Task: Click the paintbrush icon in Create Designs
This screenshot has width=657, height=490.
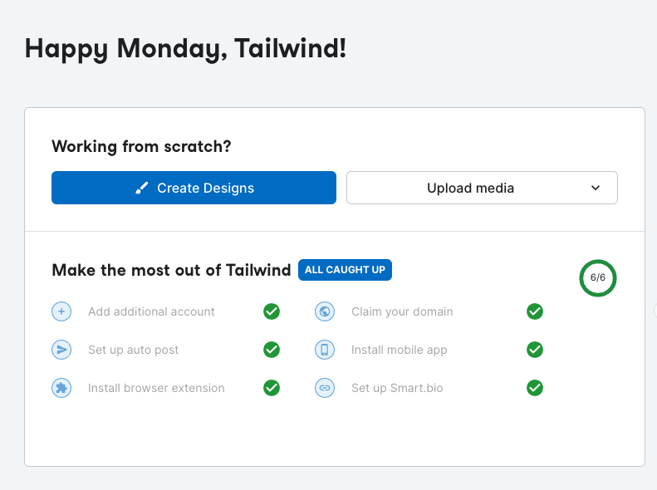Action: (x=141, y=188)
